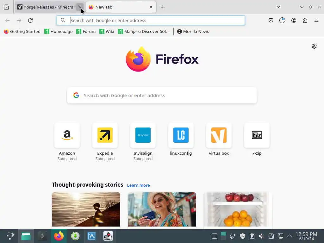Image resolution: width=324 pixels, height=243 pixels.
Task: Open Manjaro Discover Software bookmark
Action: click(144, 31)
